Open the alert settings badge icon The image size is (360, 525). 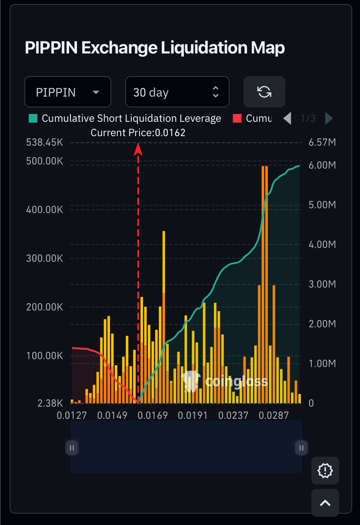coord(325,470)
